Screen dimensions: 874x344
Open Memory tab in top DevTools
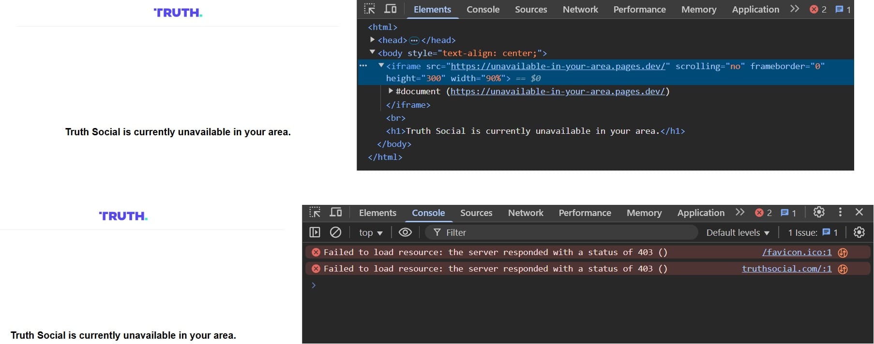point(699,10)
